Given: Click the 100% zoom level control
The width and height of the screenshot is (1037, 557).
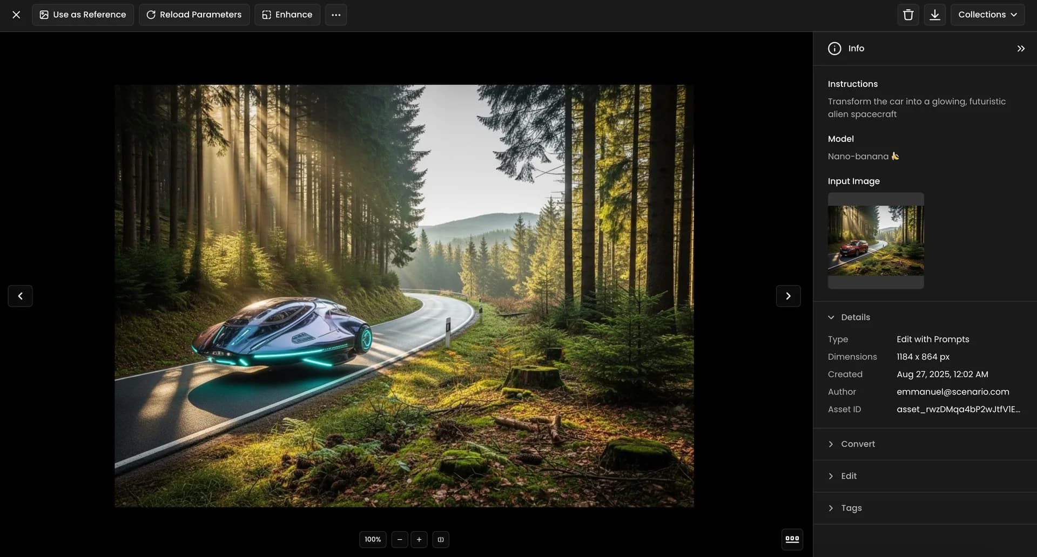Looking at the screenshot, I should point(372,539).
